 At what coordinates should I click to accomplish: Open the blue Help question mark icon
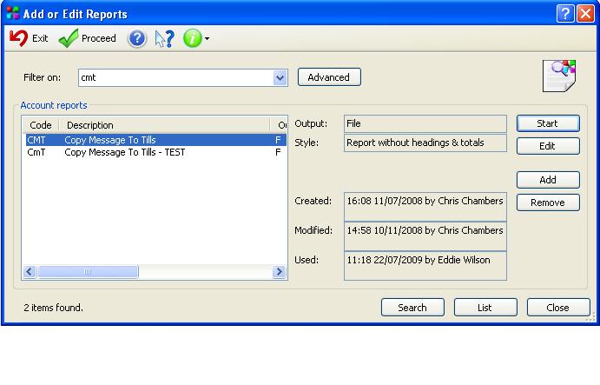click(x=137, y=38)
